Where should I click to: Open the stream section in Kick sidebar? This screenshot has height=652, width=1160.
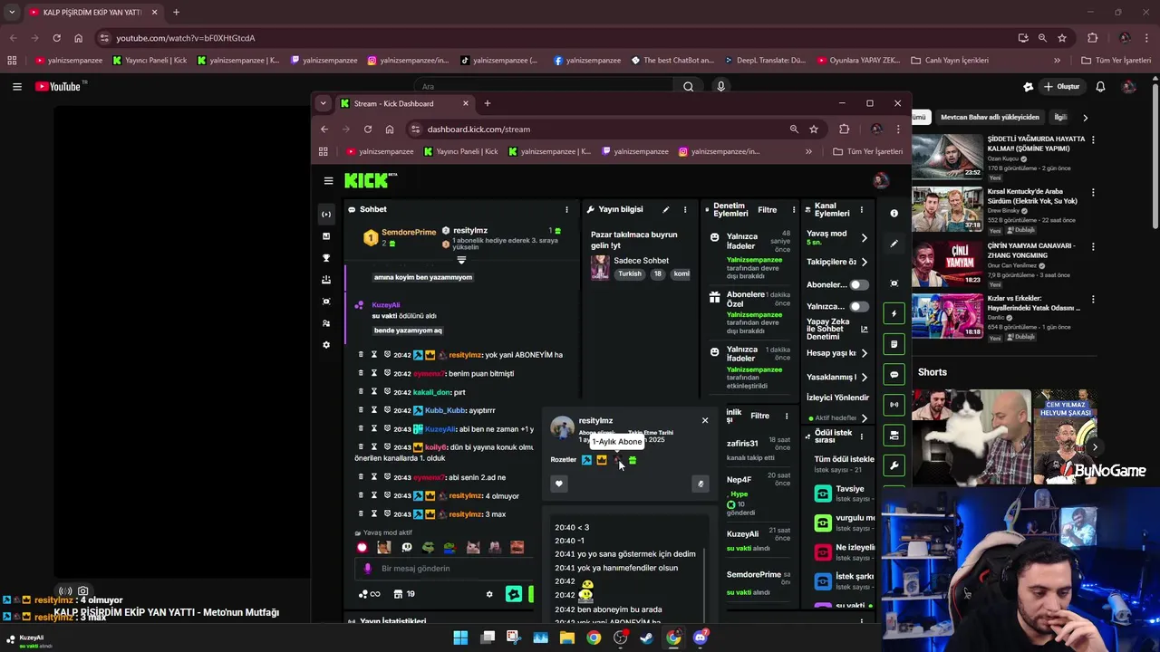click(326, 215)
